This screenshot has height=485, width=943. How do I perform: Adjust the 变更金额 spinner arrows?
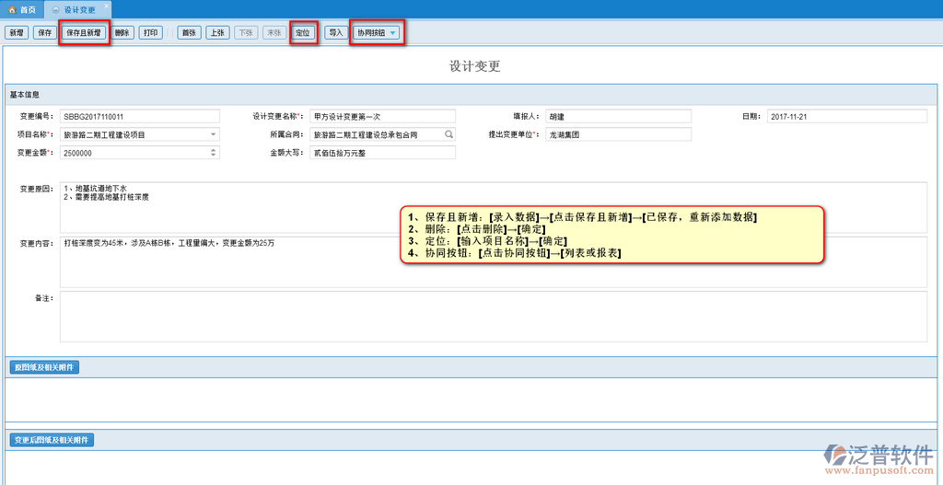[x=214, y=153]
